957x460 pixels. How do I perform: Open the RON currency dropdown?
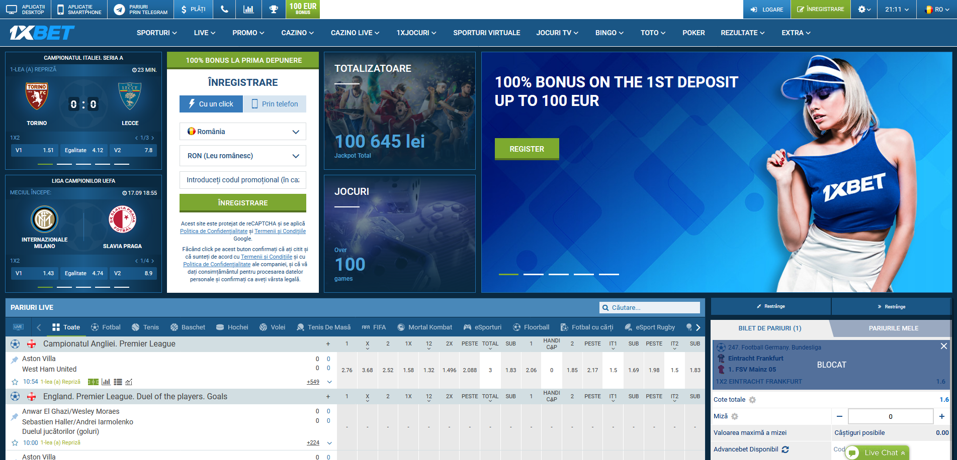click(x=243, y=156)
